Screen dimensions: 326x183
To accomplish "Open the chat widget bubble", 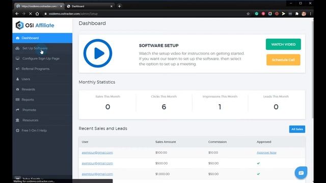I will point(301,173).
